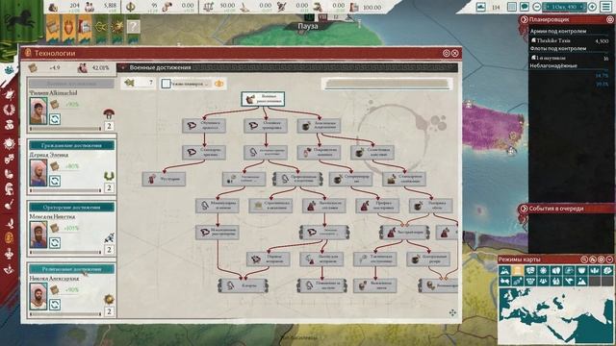Collapse the Планировщик panel
Viewport: 616px width, 346px height.
coord(524,19)
